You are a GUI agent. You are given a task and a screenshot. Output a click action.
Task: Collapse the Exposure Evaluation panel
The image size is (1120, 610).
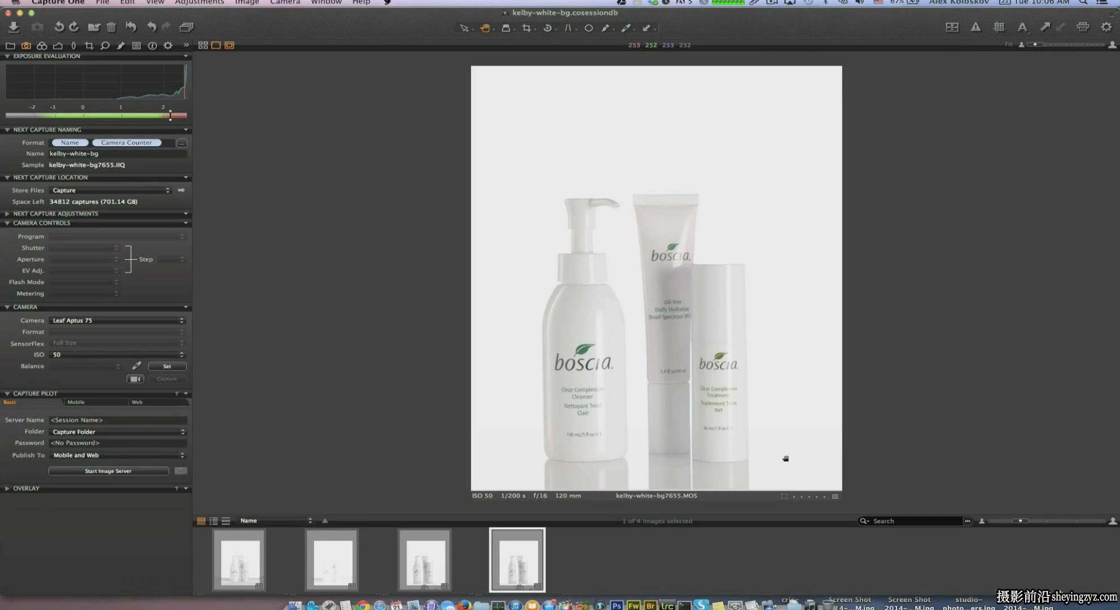[x=7, y=56]
